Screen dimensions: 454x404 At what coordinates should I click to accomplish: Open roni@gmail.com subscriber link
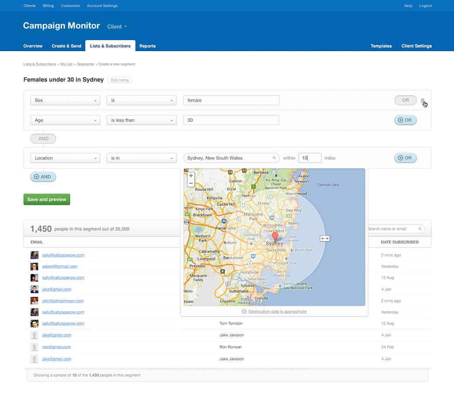point(56,347)
